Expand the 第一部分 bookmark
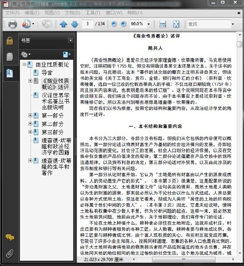244x266 pixels. [x=30, y=116]
